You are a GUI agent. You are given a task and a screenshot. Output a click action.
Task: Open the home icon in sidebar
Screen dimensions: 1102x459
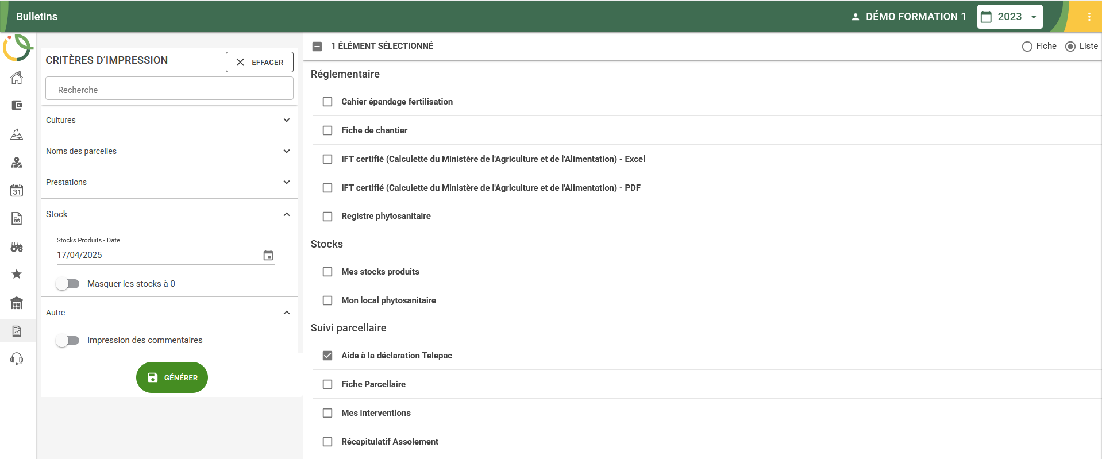[x=17, y=78]
